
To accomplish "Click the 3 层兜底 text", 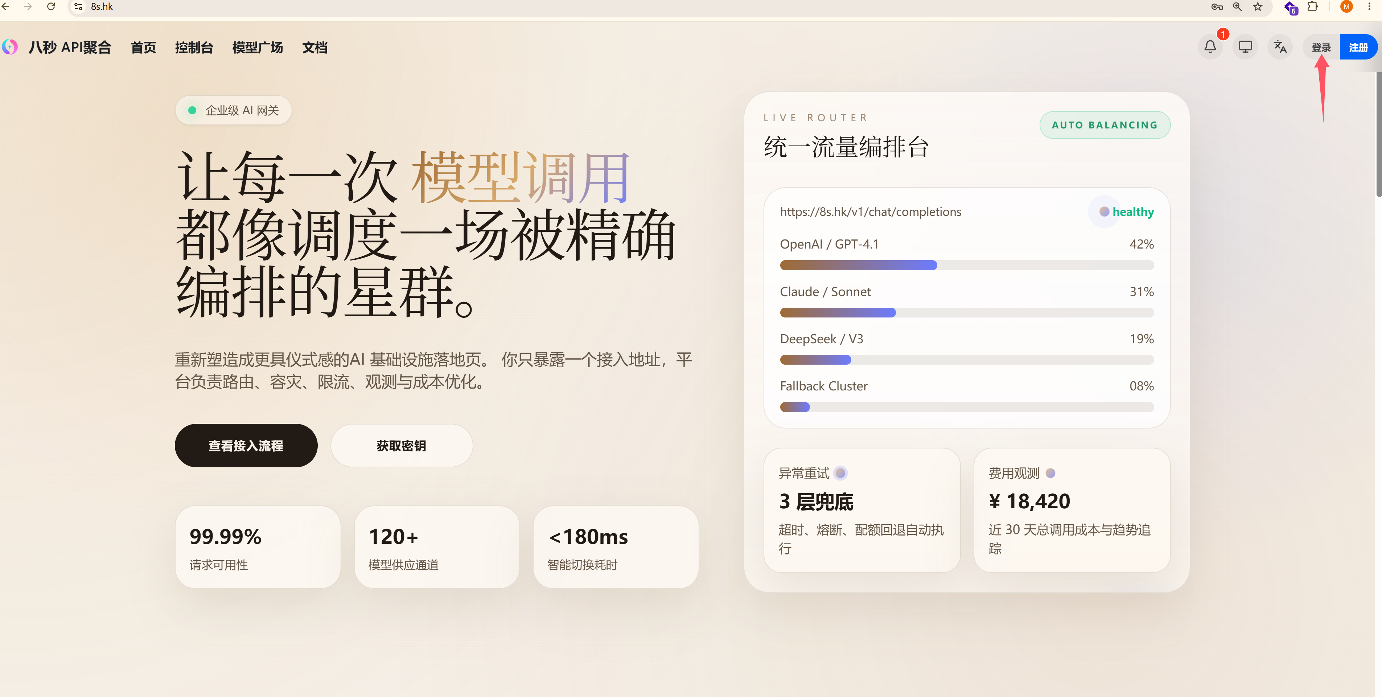I will [x=816, y=502].
